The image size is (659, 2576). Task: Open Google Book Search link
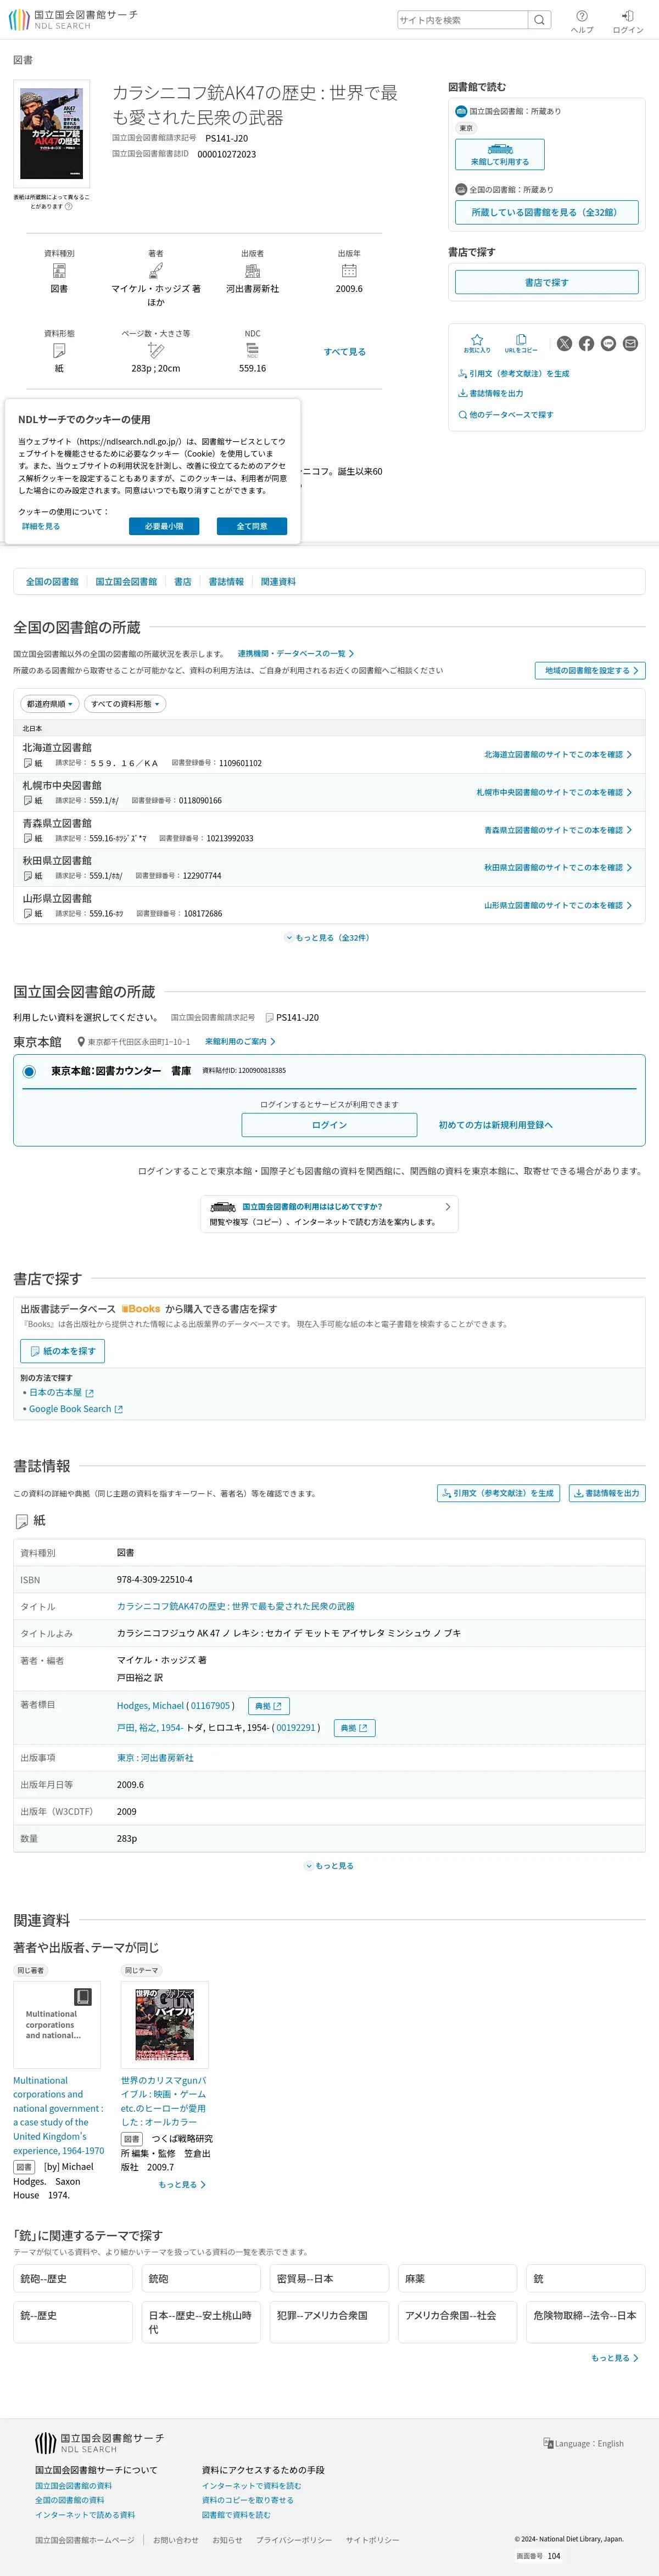pyautogui.click(x=76, y=1409)
